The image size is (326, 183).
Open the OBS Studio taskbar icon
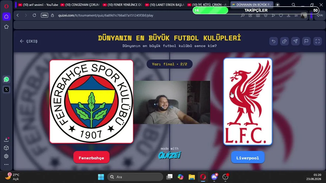[225, 177]
